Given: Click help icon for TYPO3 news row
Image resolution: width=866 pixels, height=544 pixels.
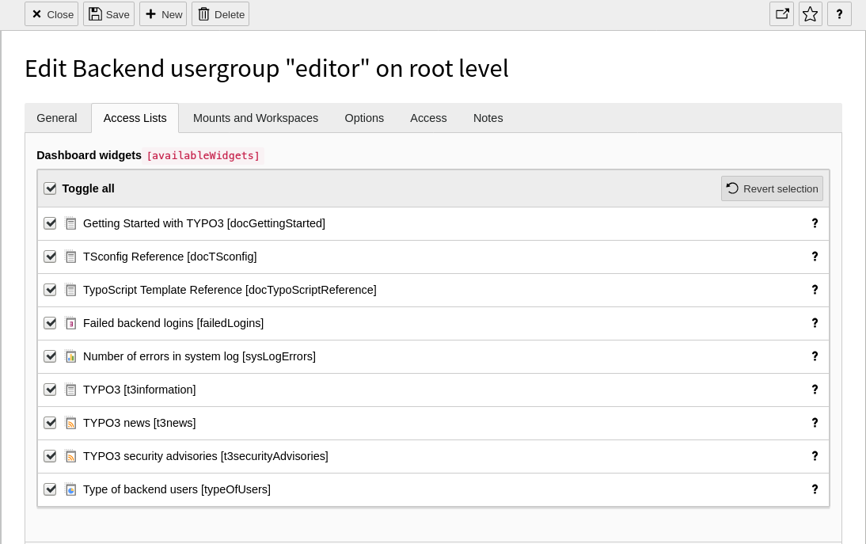Looking at the screenshot, I should tap(815, 423).
